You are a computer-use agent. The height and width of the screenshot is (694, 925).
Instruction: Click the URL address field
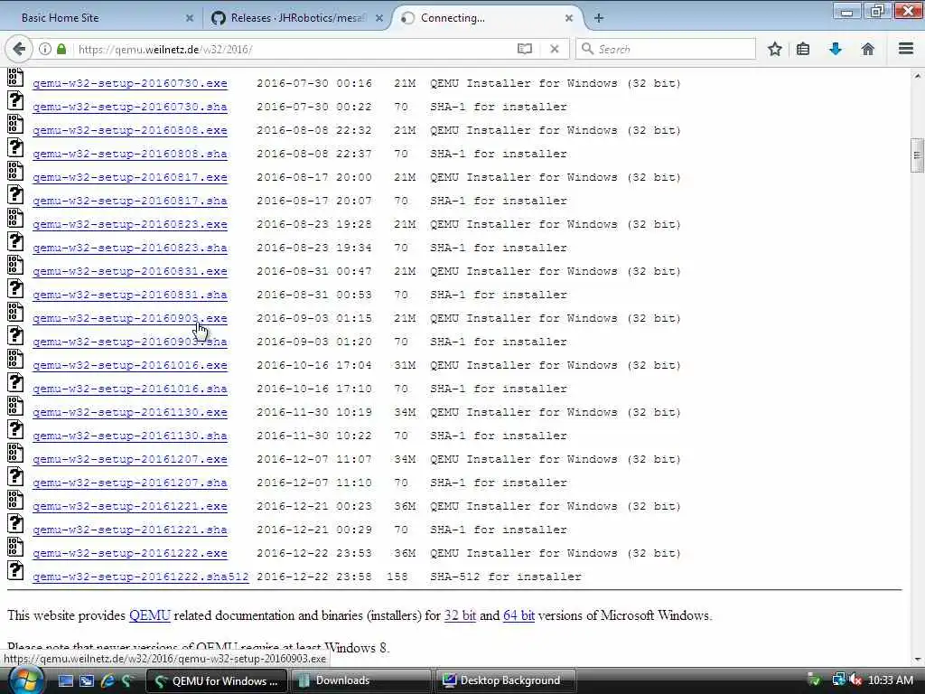tap(295, 49)
